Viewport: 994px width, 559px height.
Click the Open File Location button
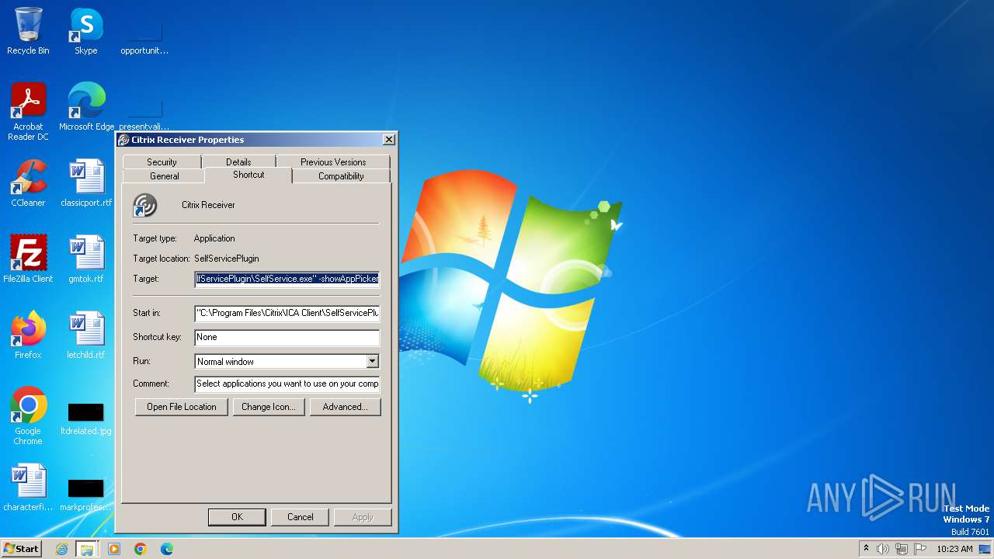[182, 407]
